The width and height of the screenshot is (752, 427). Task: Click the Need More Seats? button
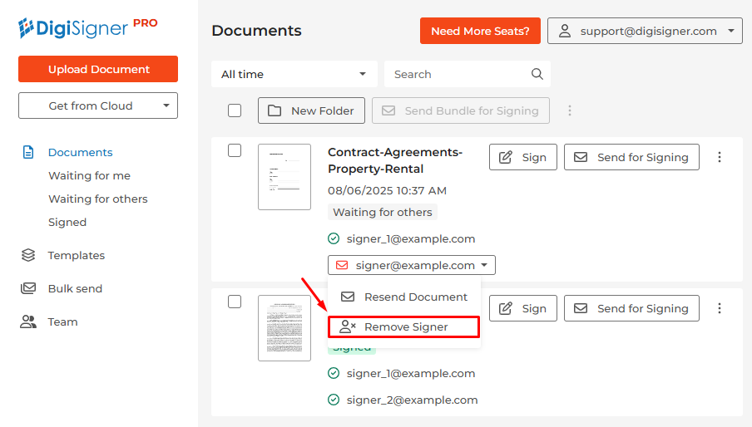pyautogui.click(x=480, y=31)
